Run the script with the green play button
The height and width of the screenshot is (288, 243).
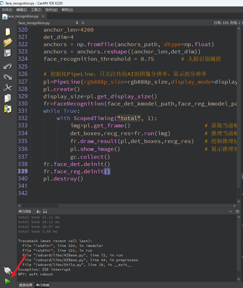click(8, 281)
